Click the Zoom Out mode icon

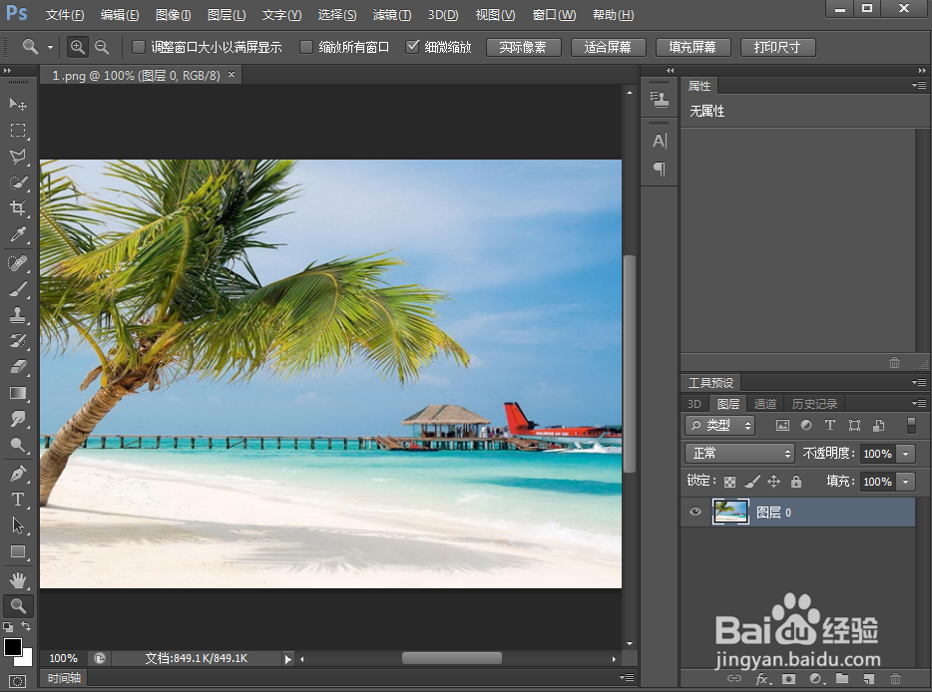click(102, 47)
